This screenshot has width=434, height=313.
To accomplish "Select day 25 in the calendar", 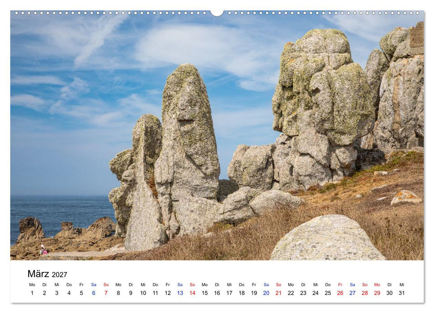I will [328, 293].
